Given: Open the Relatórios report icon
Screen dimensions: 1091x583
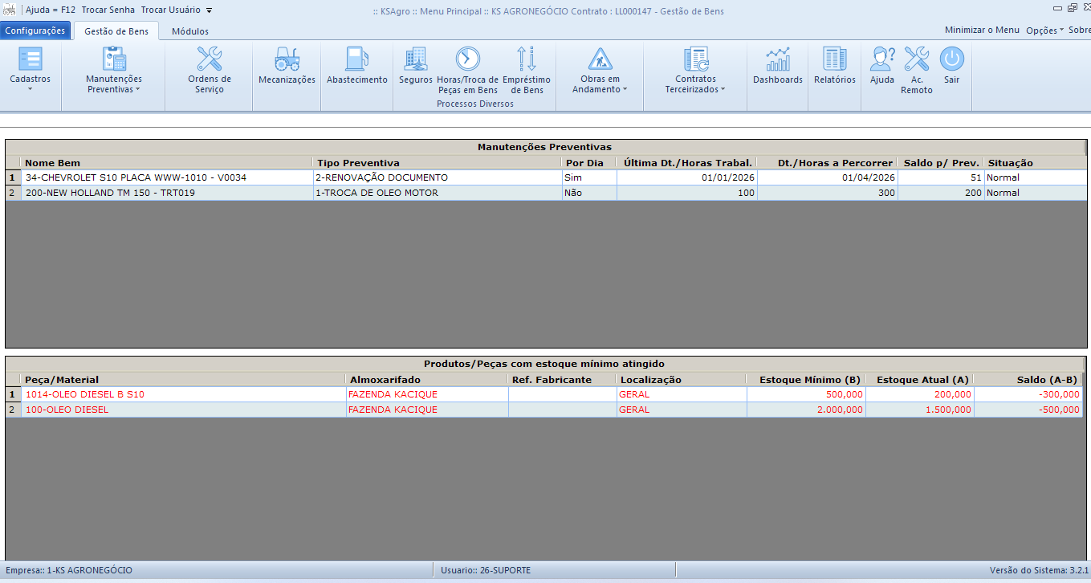Looking at the screenshot, I should (834, 59).
